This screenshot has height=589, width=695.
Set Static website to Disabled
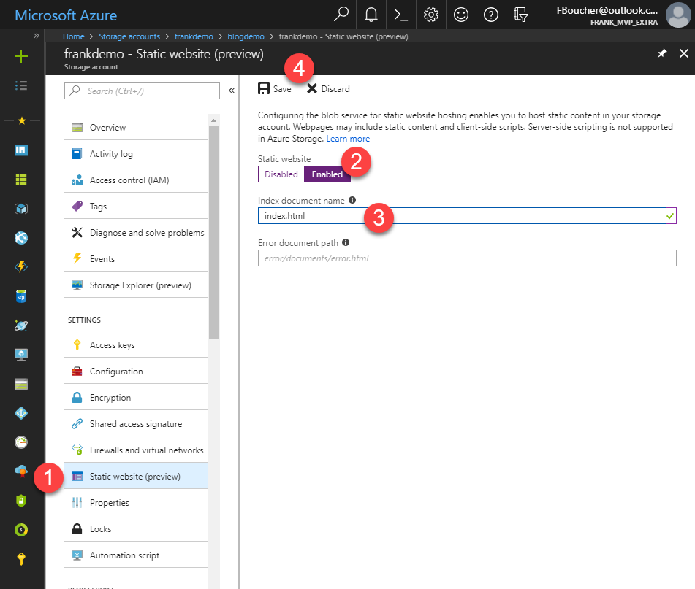[281, 174]
